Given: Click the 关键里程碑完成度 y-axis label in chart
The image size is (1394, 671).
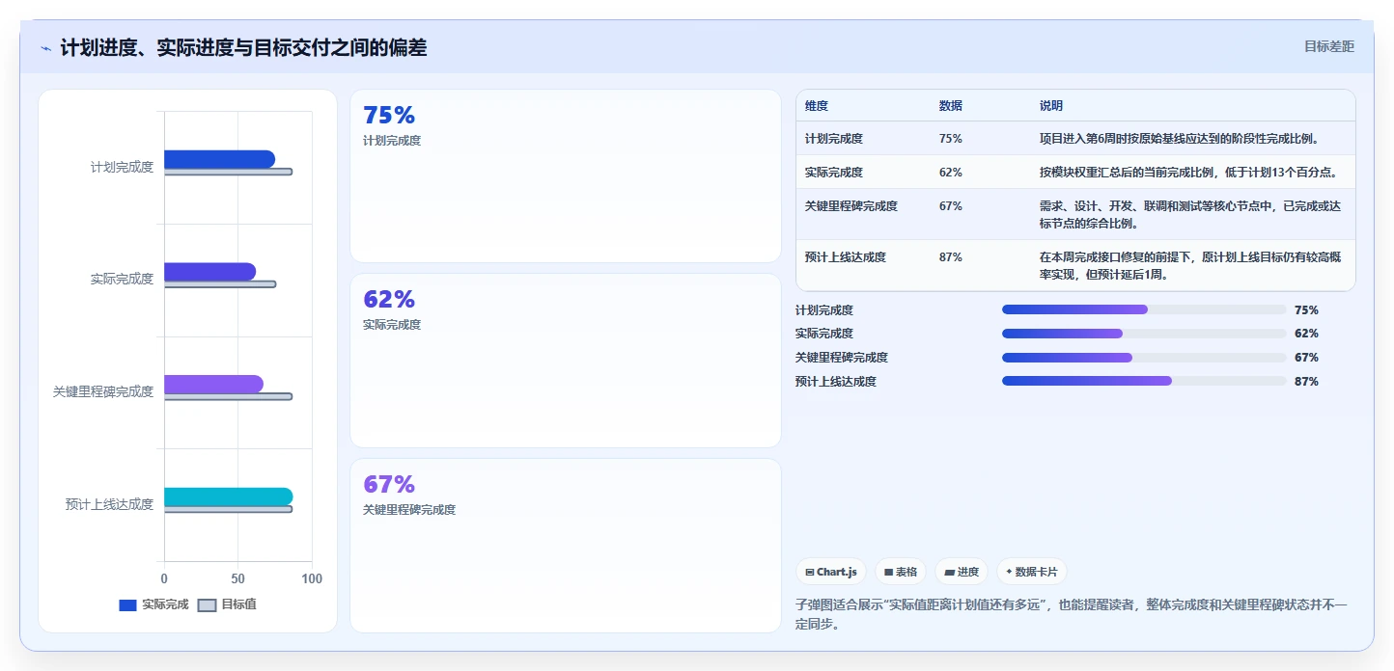Looking at the screenshot, I should pos(103,391).
